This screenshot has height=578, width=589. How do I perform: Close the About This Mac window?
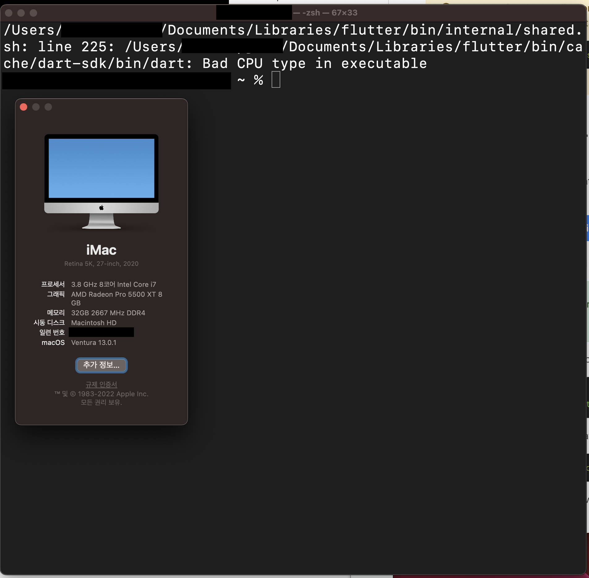24,107
